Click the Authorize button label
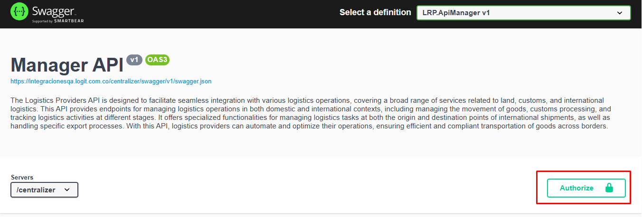The width and height of the screenshot is (642, 217). pyautogui.click(x=576, y=188)
